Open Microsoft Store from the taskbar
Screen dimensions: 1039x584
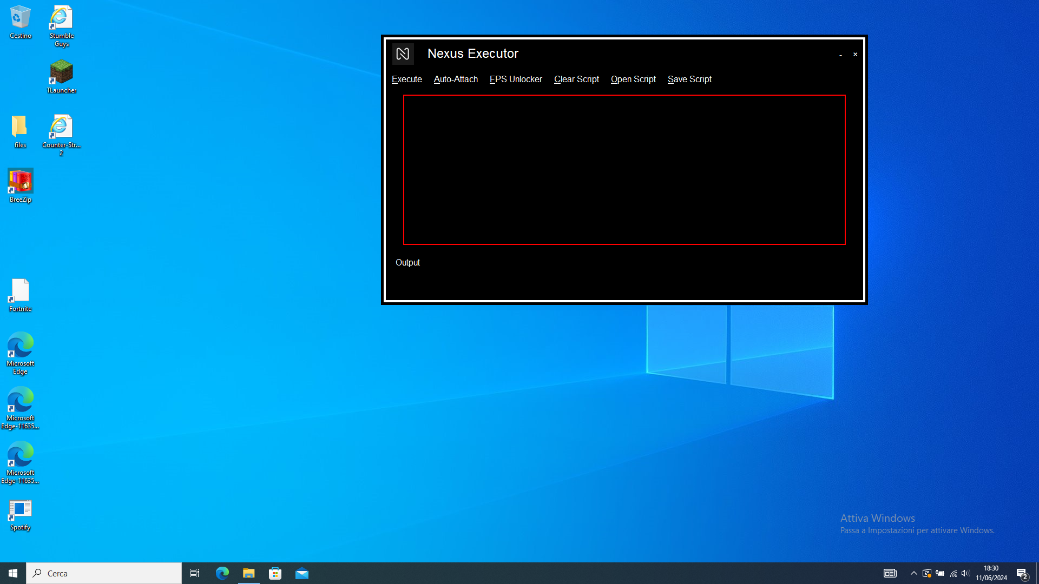[275, 573]
